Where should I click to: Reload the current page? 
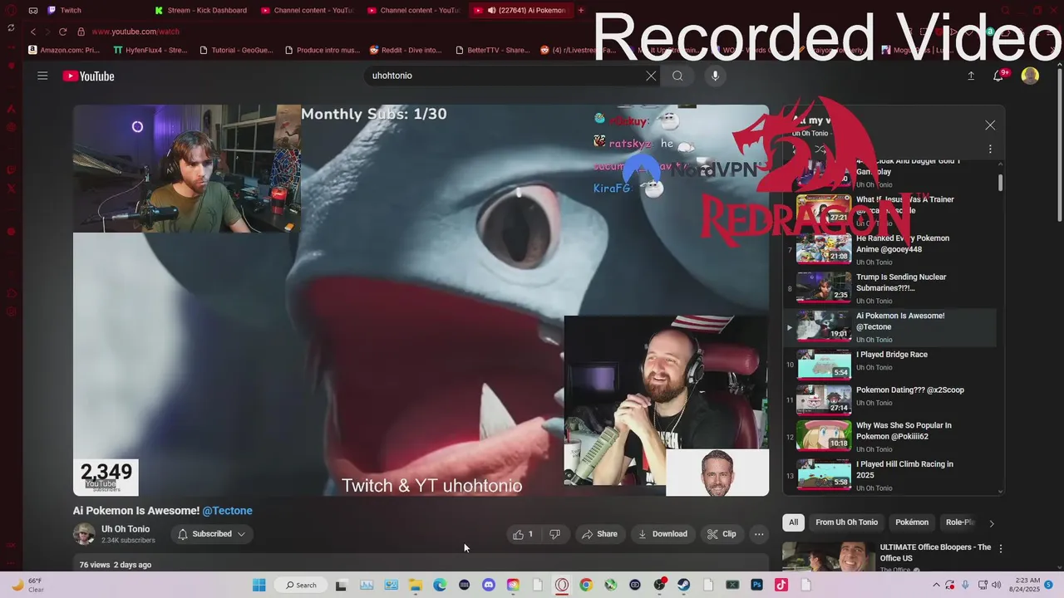click(62, 32)
